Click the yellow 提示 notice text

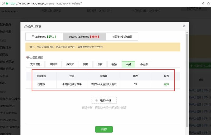(x=66, y=47)
